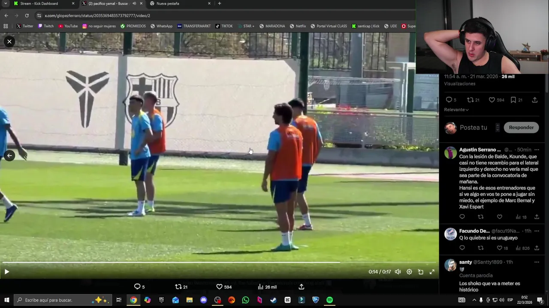Open Steam from the taskbar

[x=273, y=300]
